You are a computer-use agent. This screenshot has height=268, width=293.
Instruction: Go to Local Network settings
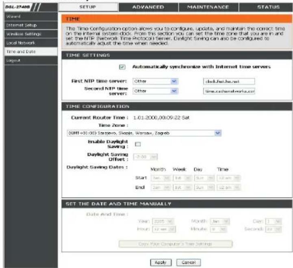31,43
